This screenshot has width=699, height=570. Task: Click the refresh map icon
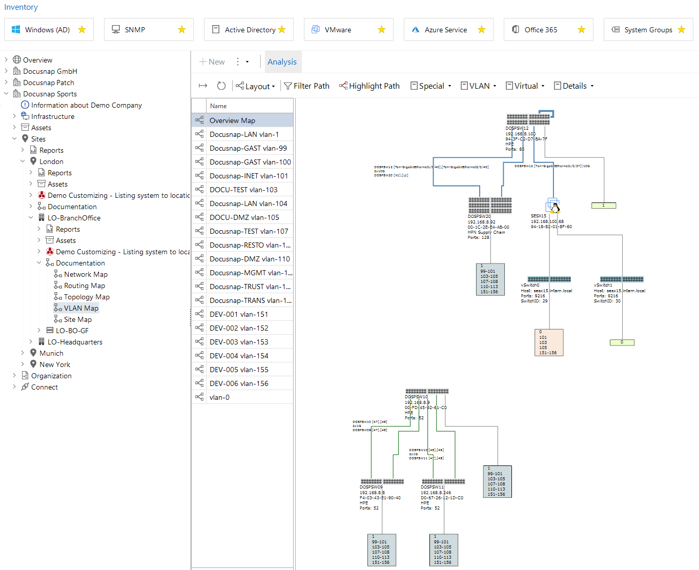click(x=221, y=86)
